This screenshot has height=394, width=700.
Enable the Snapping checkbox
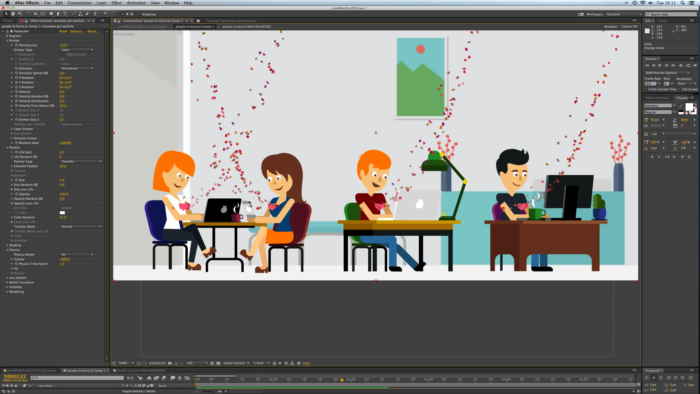click(139, 14)
